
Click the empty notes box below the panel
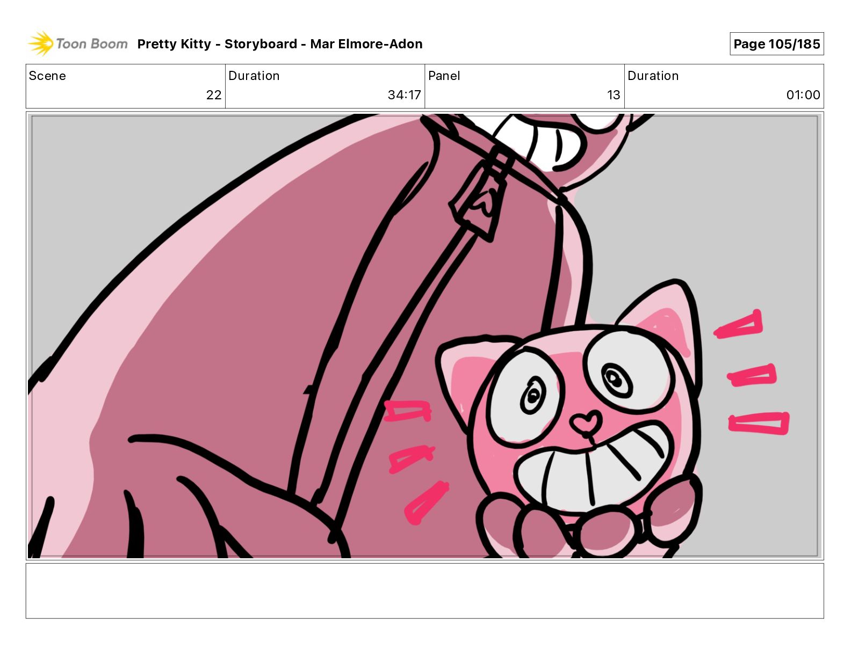pos(424,590)
